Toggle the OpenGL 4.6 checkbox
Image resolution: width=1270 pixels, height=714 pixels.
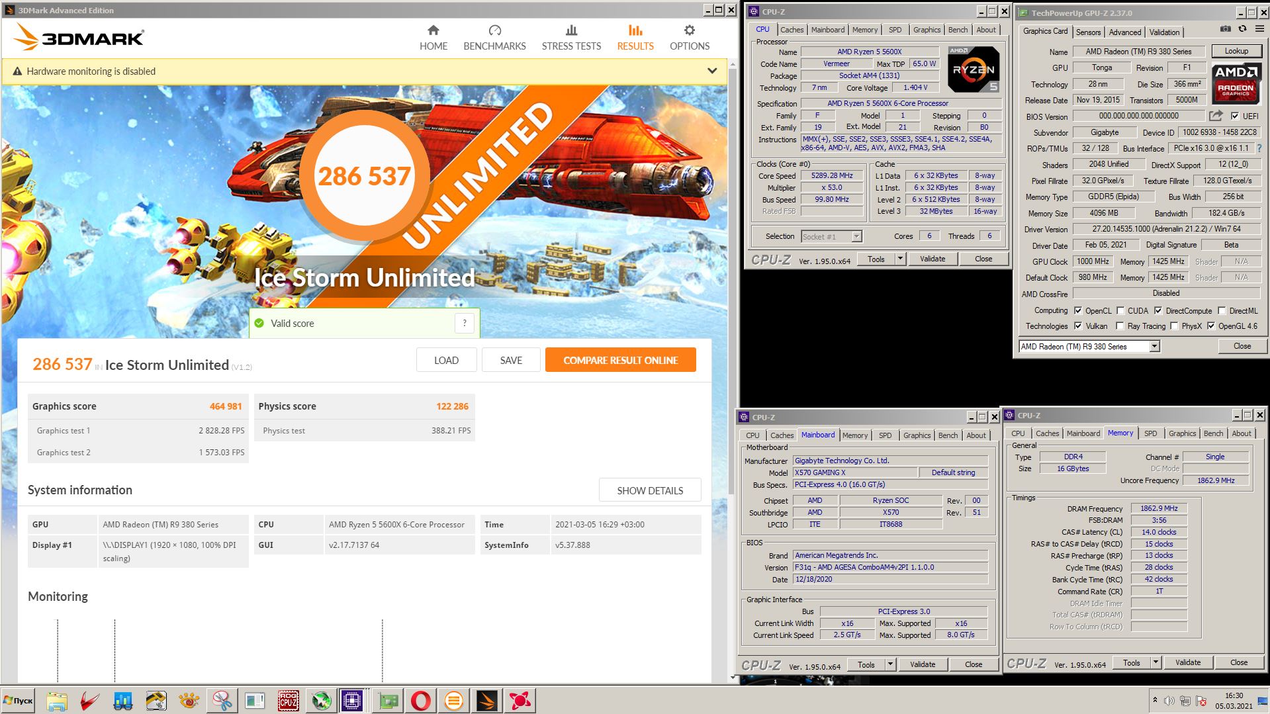tap(1211, 326)
